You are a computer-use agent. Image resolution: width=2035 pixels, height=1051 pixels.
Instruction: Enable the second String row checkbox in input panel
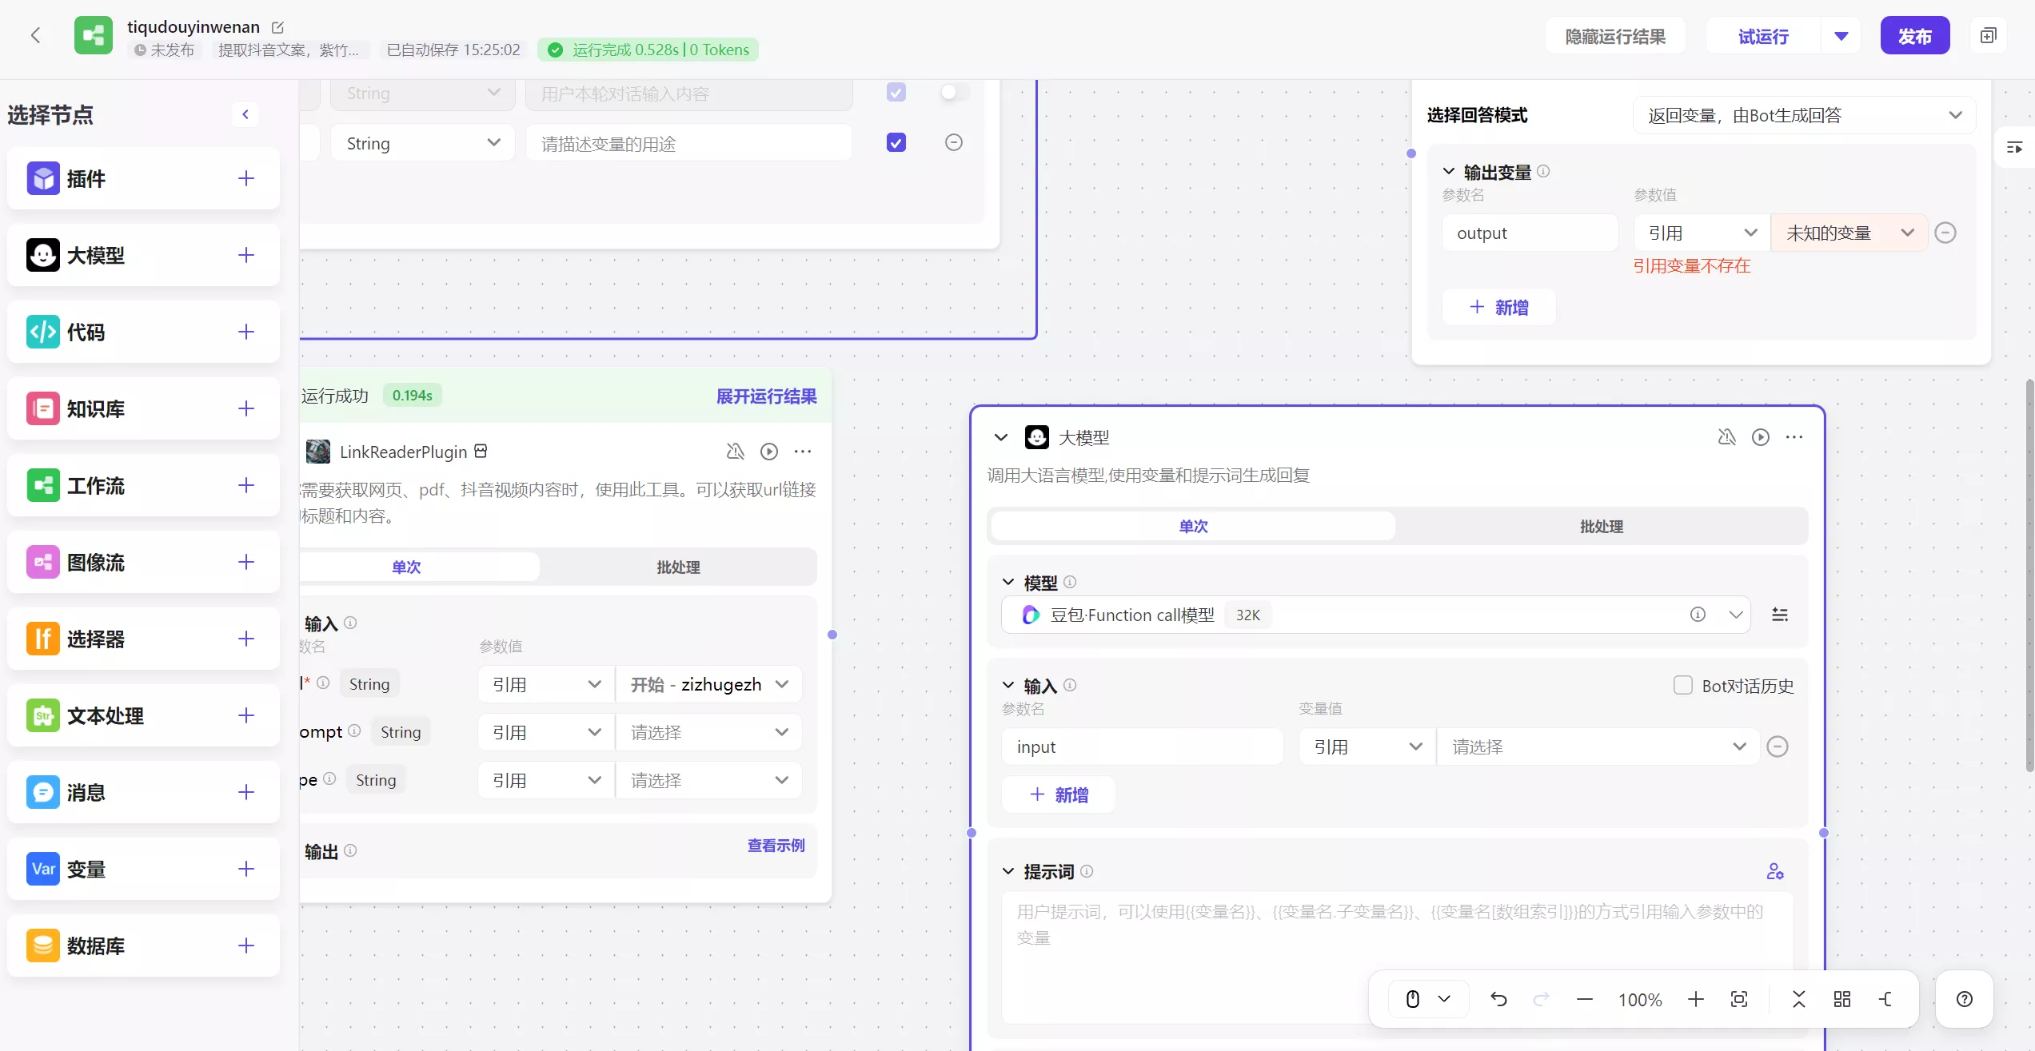point(896,142)
